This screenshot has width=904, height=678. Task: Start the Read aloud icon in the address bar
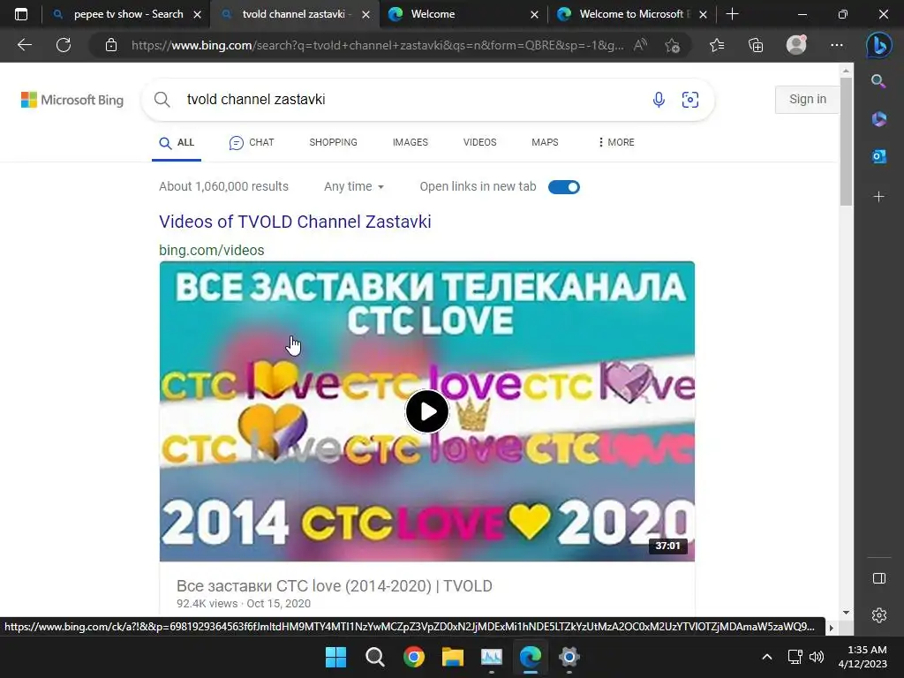click(x=640, y=45)
